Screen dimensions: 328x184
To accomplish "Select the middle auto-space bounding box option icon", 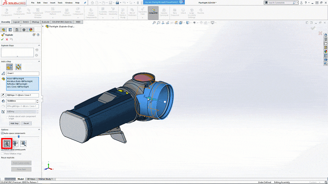I will (x=15, y=143).
